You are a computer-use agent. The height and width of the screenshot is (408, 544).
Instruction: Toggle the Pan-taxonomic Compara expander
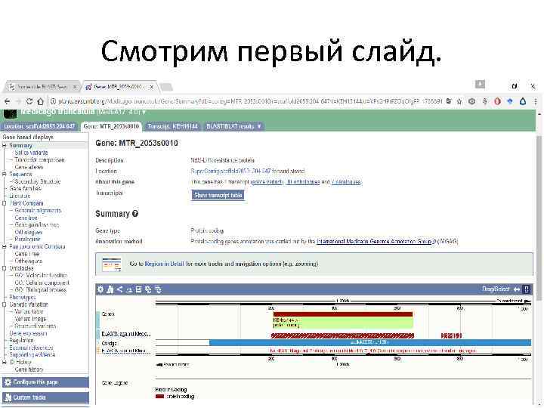click(x=5, y=246)
